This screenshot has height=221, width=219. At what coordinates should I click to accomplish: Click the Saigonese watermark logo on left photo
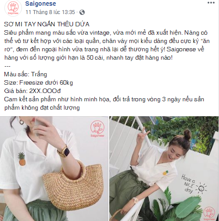[x=97, y=129]
